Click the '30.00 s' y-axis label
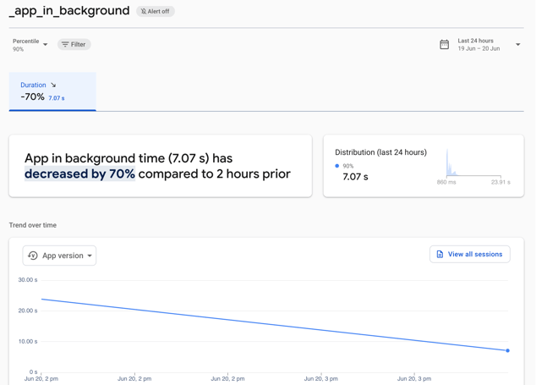The image size is (536, 385). 28,280
